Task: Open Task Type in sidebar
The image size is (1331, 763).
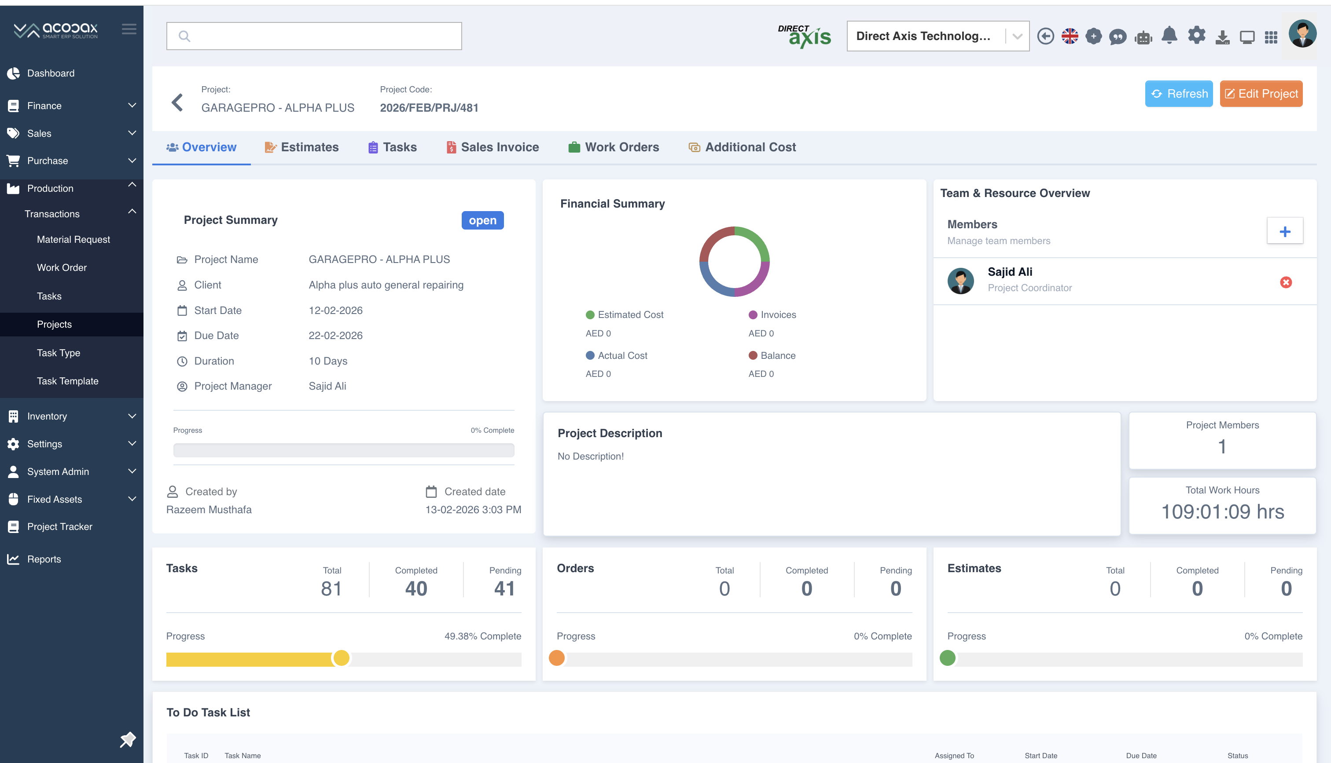Action: click(58, 353)
